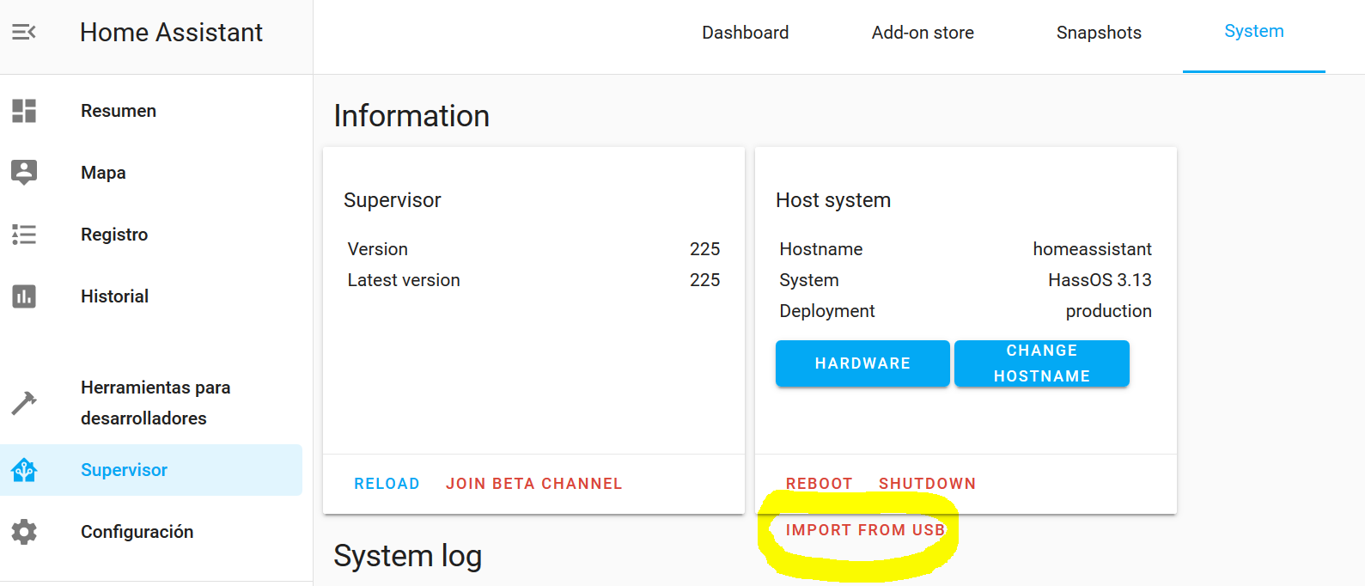This screenshot has height=586, width=1365.
Task: Click the Deployment row label
Action: (826, 311)
